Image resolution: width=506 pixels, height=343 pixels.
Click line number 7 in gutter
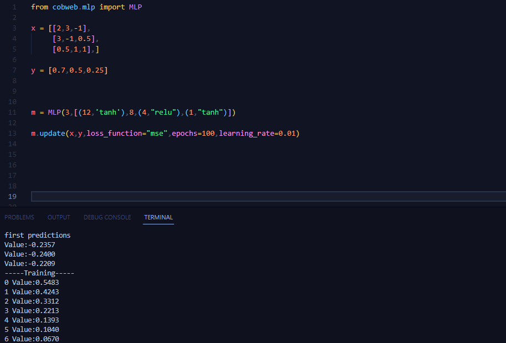(x=14, y=70)
